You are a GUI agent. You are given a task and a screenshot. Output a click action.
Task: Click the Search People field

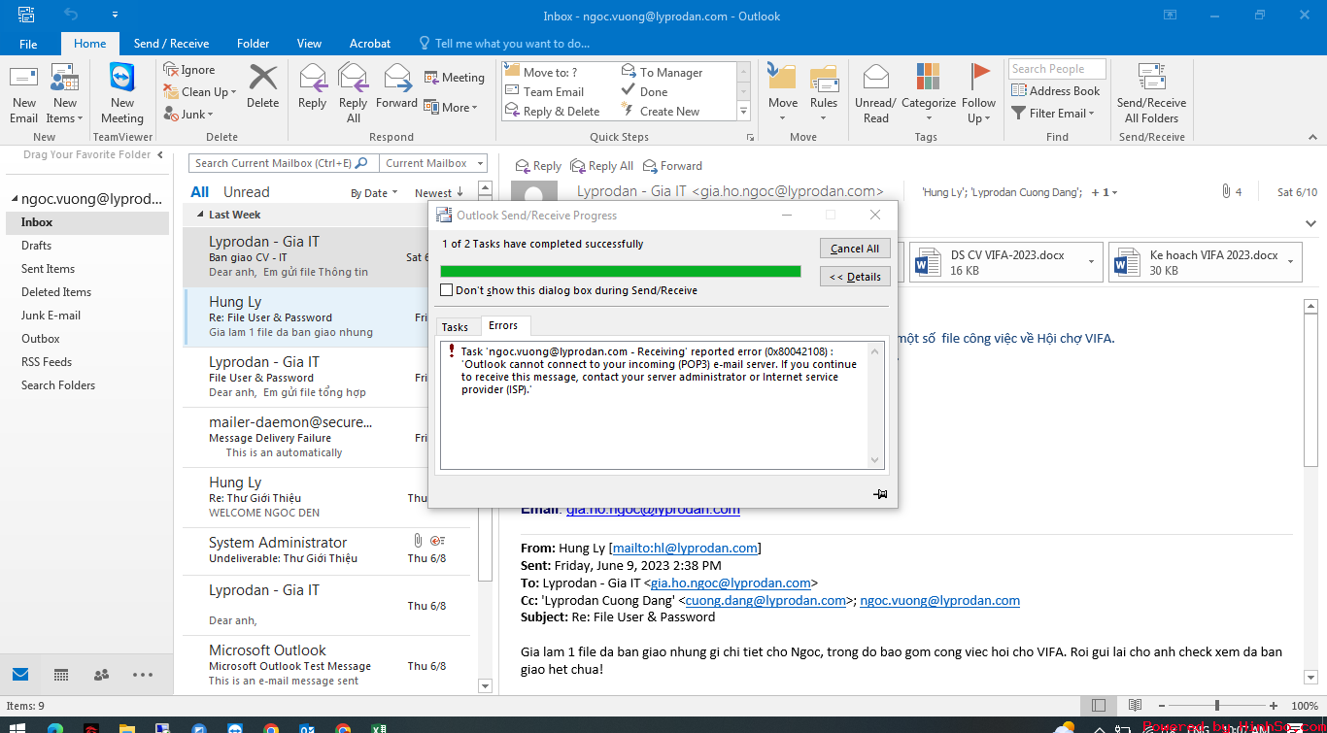tap(1057, 69)
